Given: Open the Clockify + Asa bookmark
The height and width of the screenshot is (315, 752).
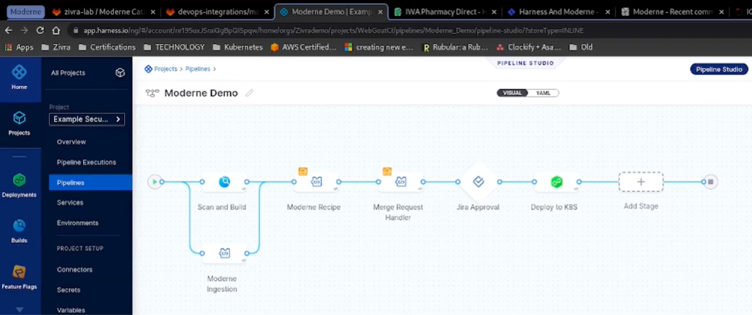Looking at the screenshot, I should point(529,47).
